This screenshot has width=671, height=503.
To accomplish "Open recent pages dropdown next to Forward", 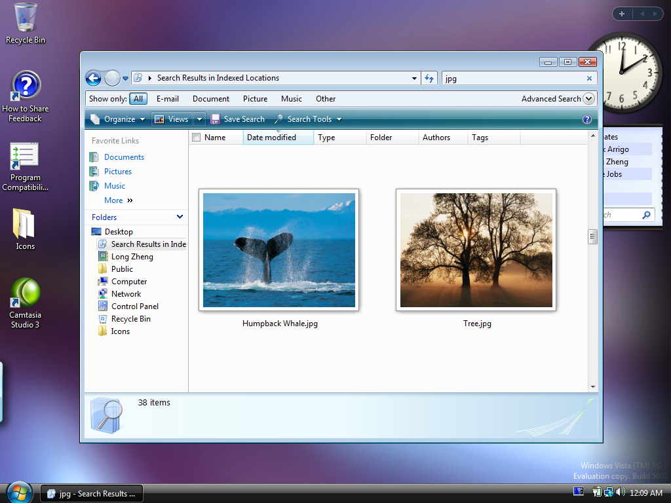I will [x=125, y=79].
